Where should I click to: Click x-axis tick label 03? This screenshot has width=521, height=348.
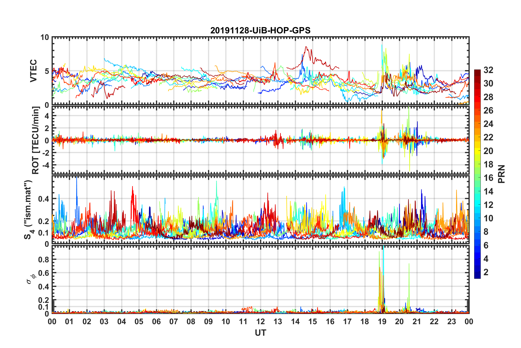[104, 321]
